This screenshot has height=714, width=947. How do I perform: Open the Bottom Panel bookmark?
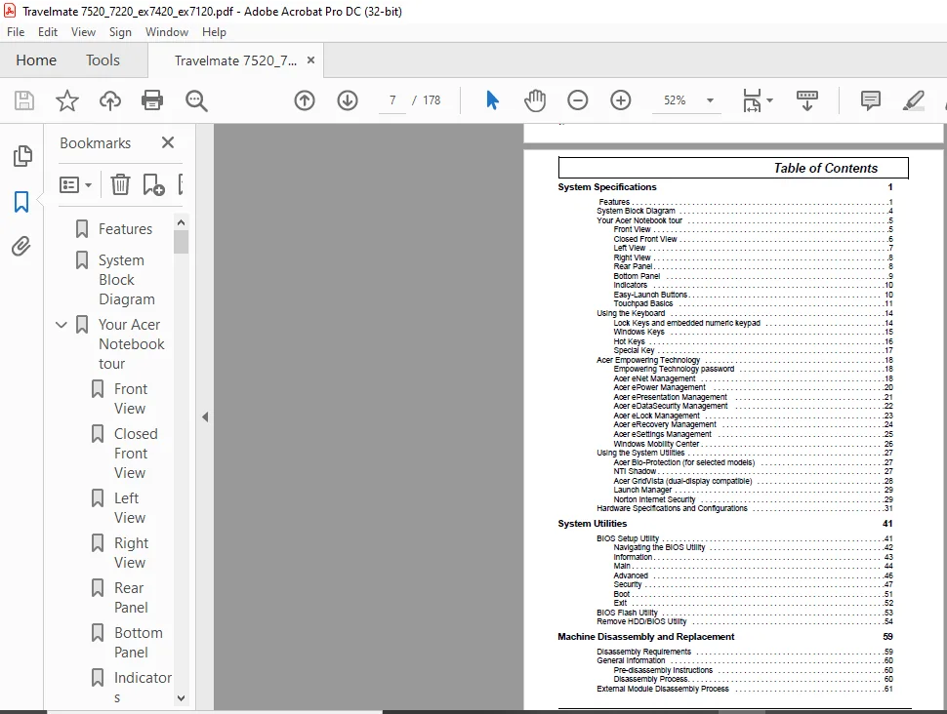(139, 643)
